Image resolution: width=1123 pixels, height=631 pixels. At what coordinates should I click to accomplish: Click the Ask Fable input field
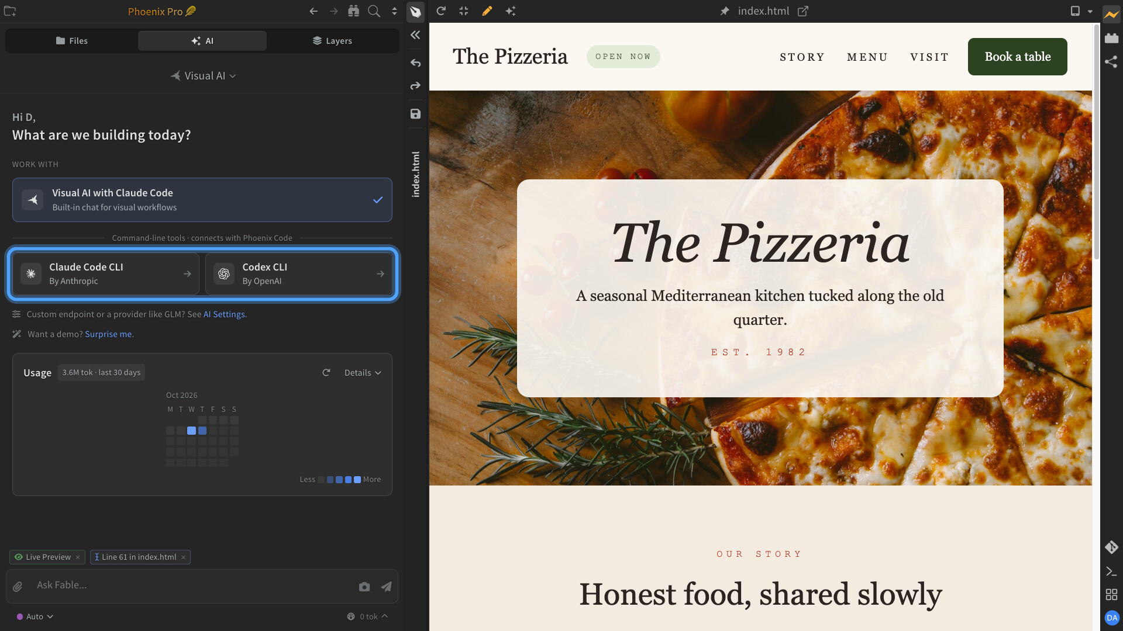193,585
